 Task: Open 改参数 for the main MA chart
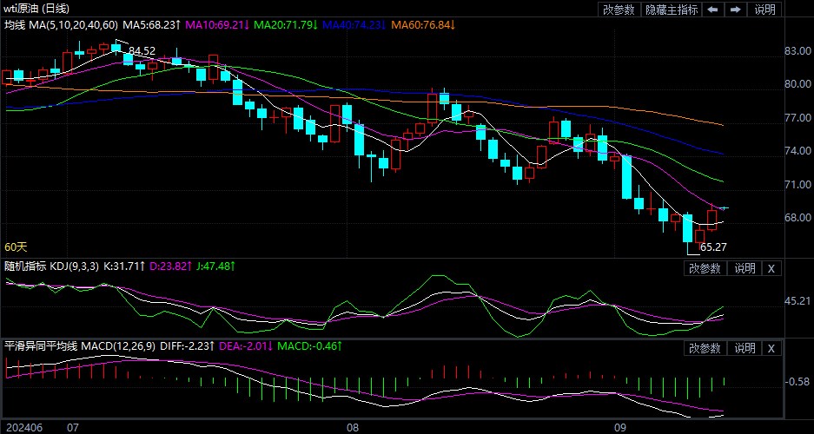(619, 10)
